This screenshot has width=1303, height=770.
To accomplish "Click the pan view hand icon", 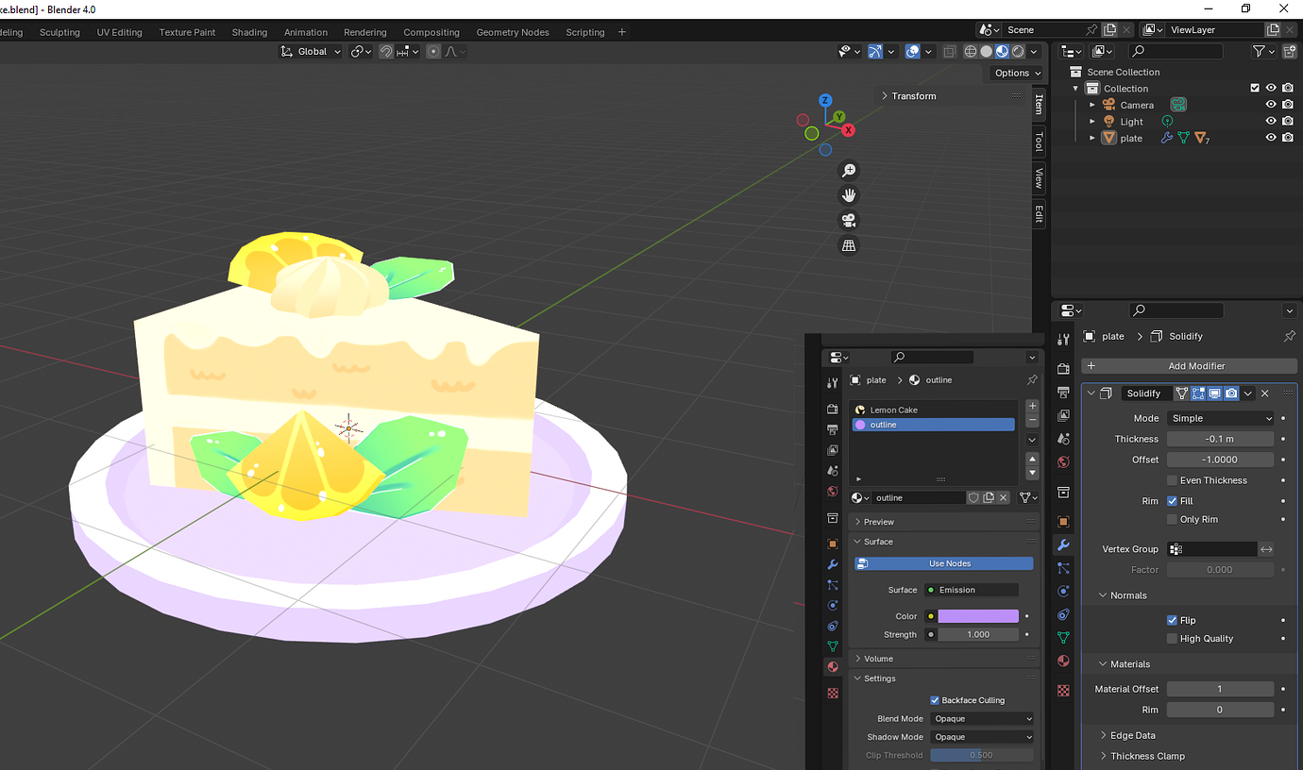I will click(849, 195).
